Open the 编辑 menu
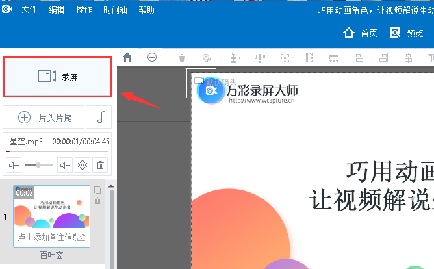This screenshot has width=434, height=269. pyautogui.click(x=57, y=10)
